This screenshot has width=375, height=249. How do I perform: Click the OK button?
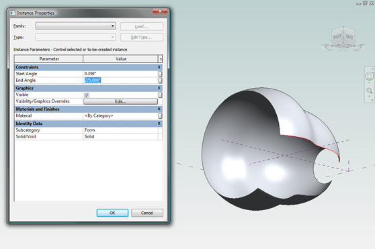coord(112,213)
